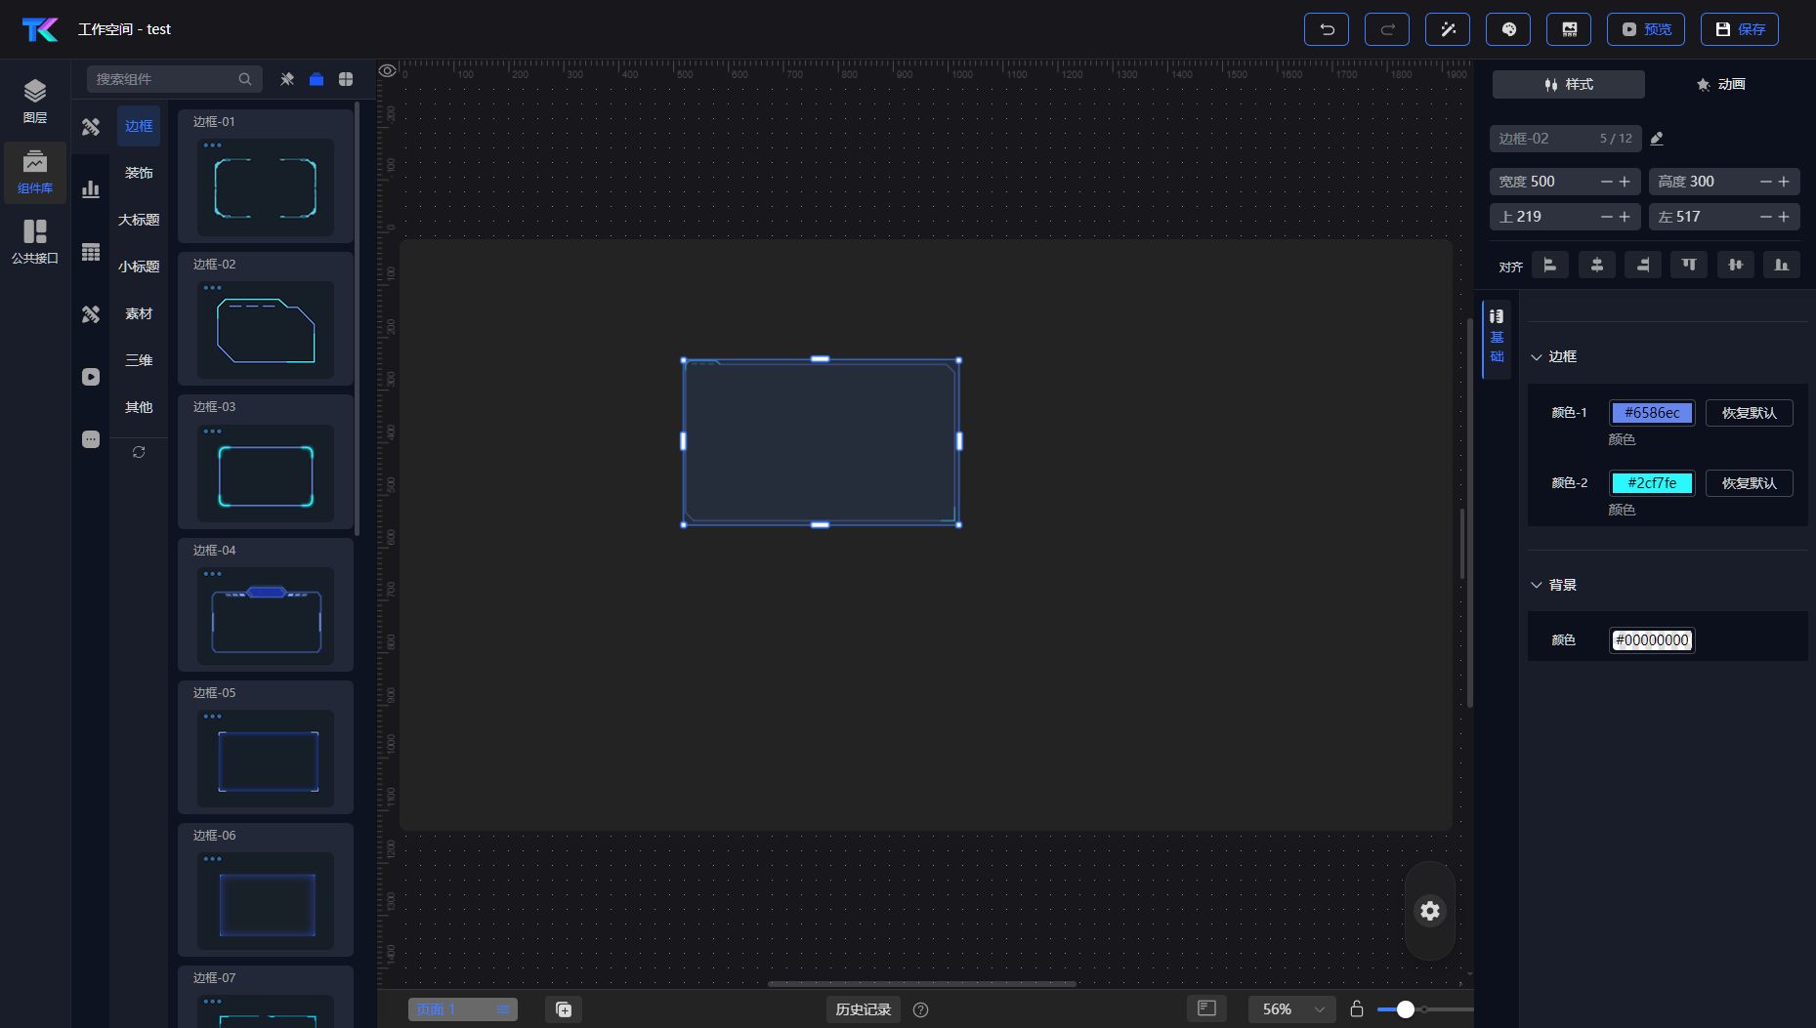The width and height of the screenshot is (1816, 1028).
Task: Select the bar chart component category icon
Action: (91, 188)
